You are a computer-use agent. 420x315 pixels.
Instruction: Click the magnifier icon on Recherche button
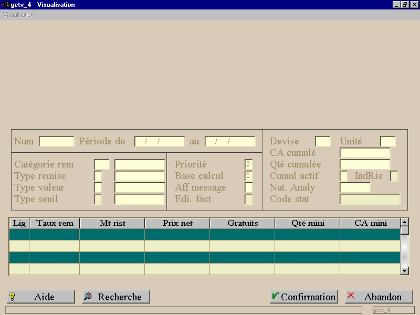88,296
